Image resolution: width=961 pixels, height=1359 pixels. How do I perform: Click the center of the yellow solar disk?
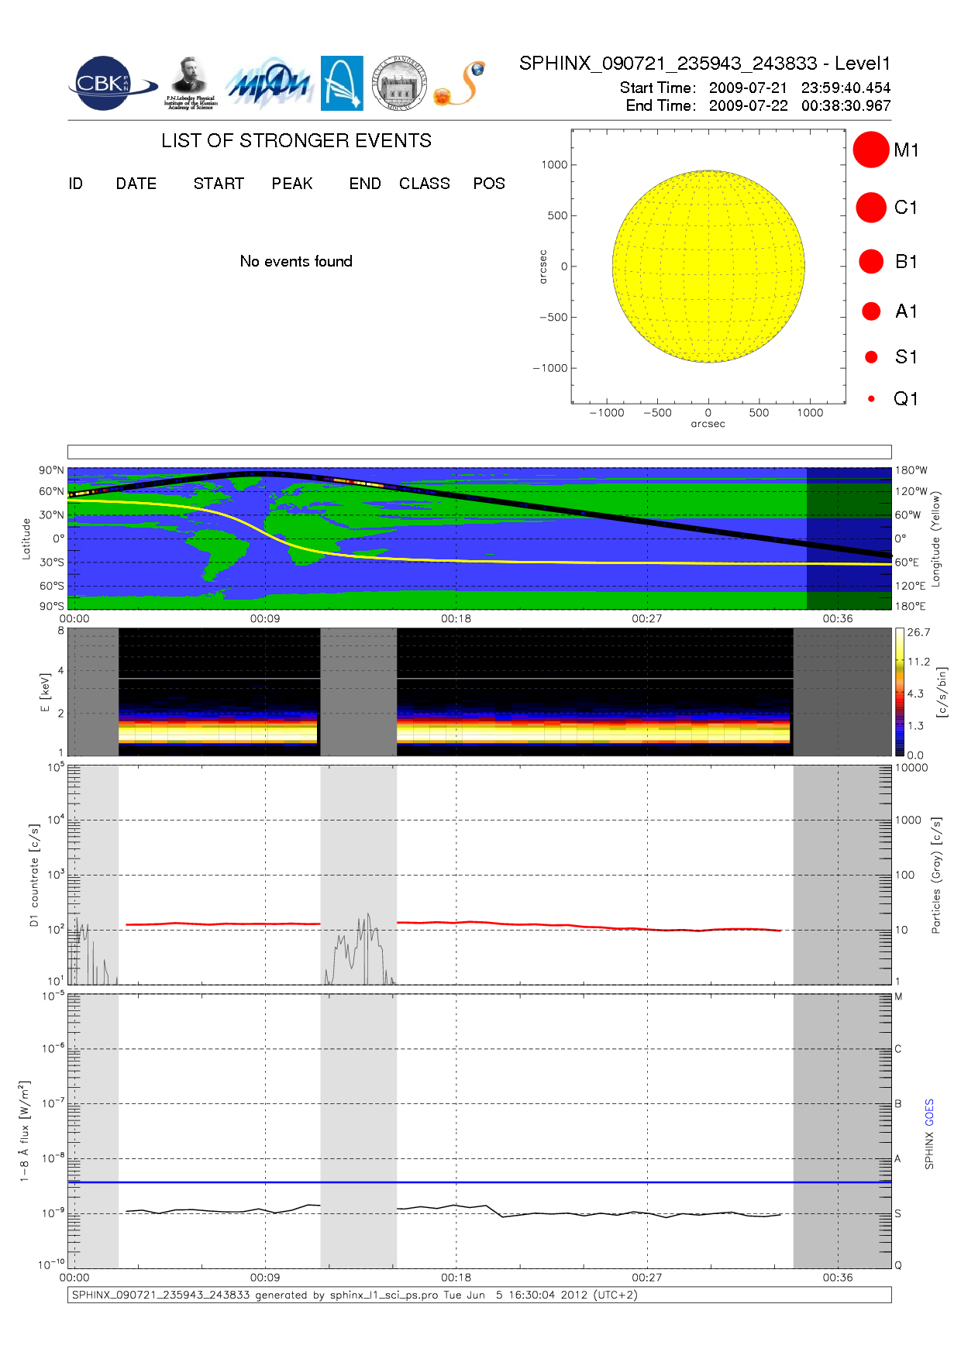pyautogui.click(x=708, y=267)
